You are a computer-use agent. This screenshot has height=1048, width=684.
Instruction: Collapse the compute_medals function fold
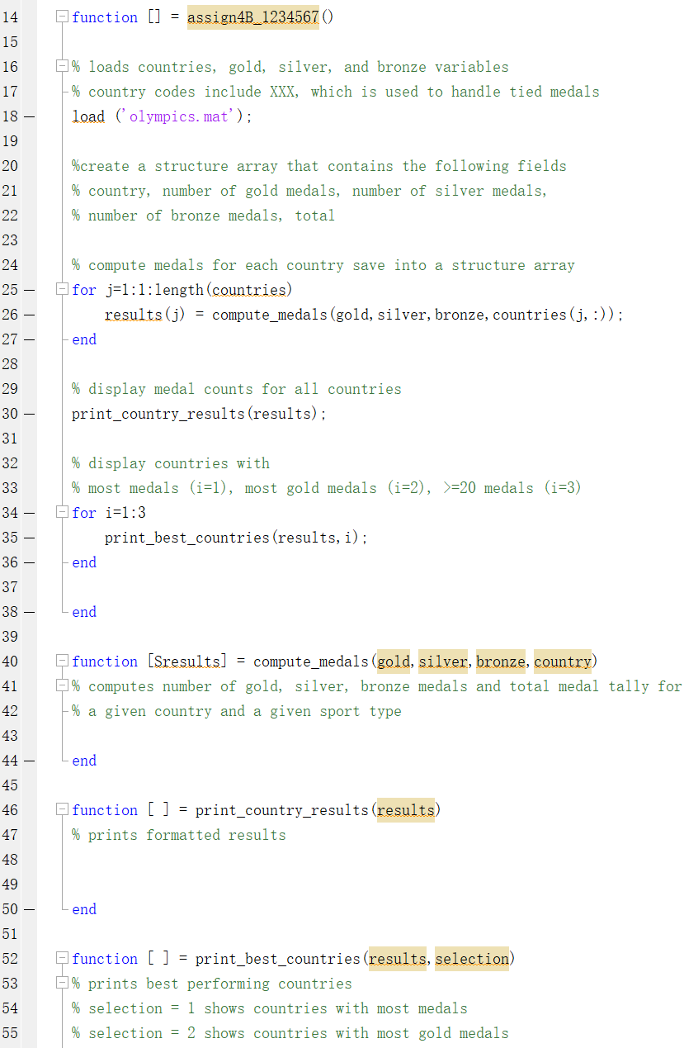click(62, 662)
